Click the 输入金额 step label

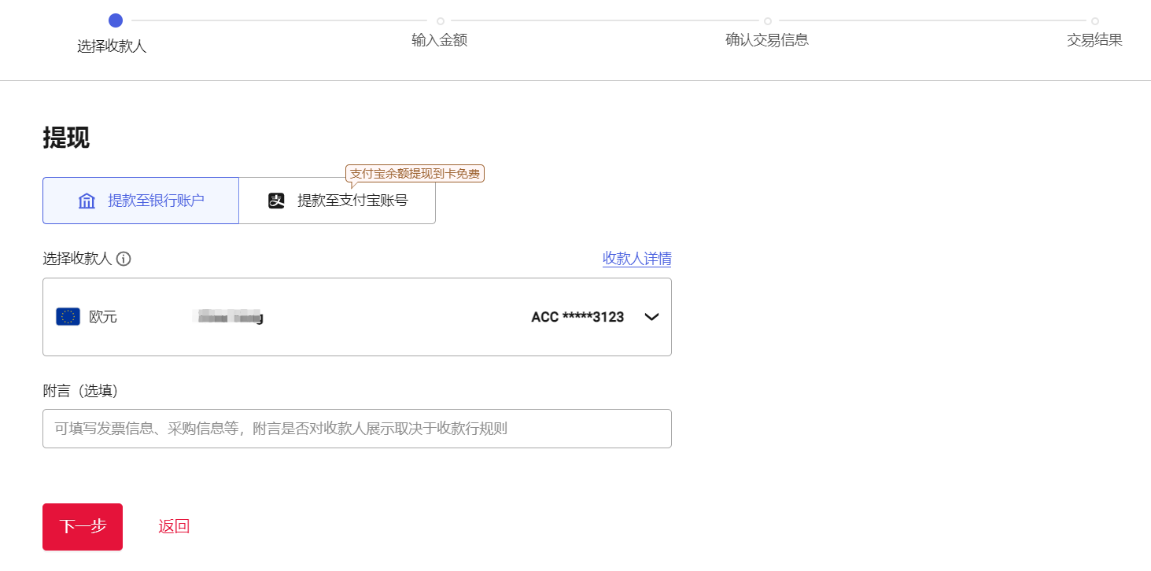[439, 40]
